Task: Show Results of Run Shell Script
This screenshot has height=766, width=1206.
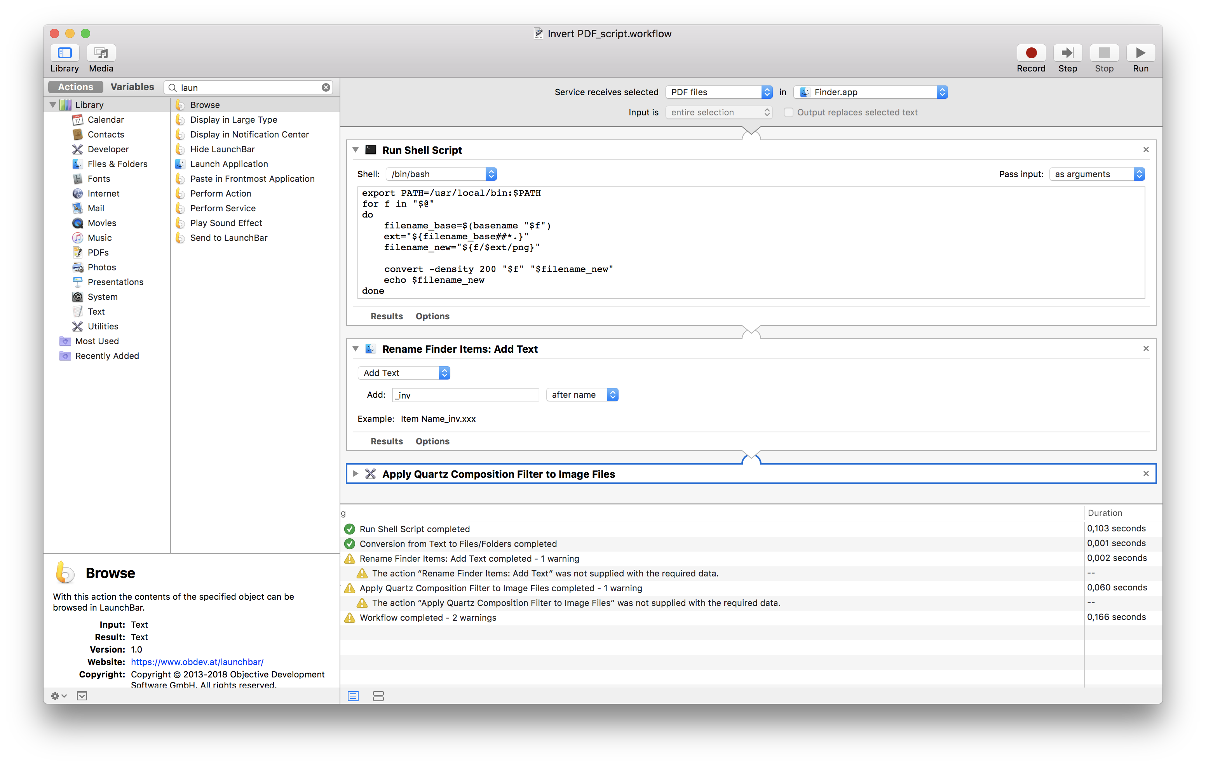Action: tap(386, 316)
